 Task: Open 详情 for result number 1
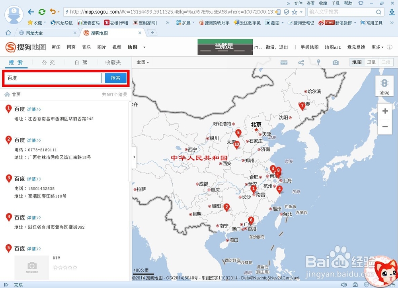[x=34, y=109]
